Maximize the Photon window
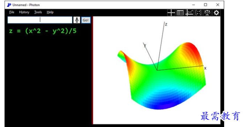Image resolution: width=243 pixels, height=127 pixels. point(205,5)
